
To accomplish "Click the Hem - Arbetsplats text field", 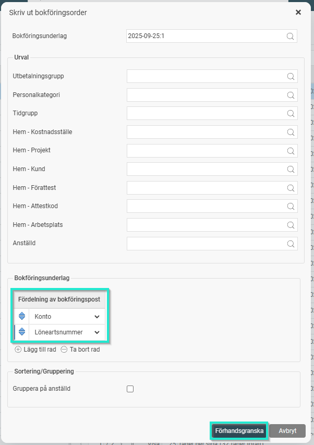I will [206, 225].
